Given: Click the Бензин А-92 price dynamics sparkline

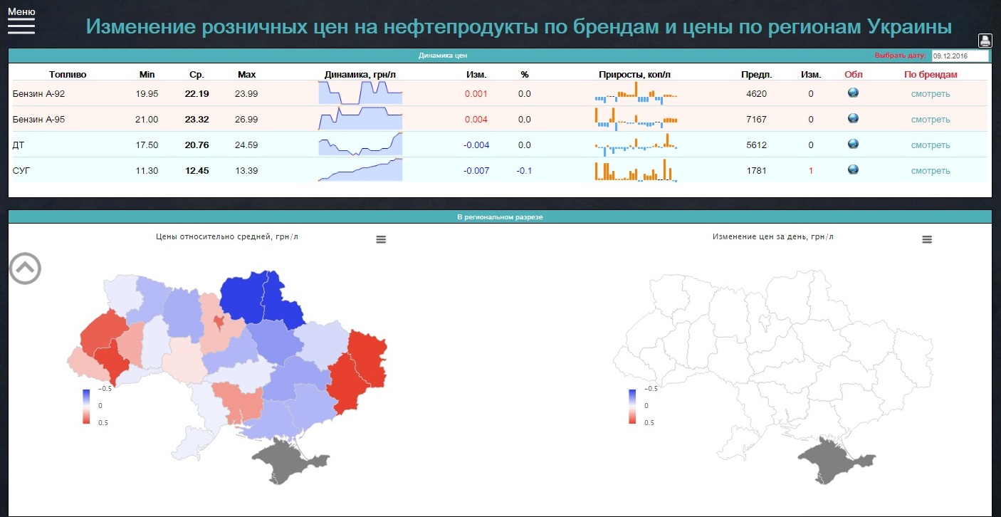Looking at the screenshot, I should coord(360,93).
